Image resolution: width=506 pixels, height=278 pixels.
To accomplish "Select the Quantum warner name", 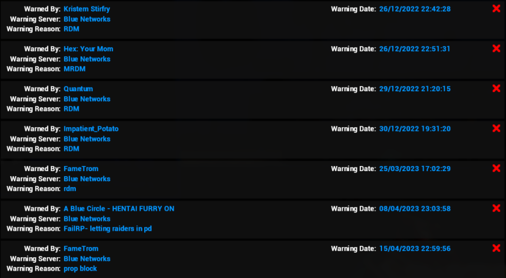I will click(78, 89).
